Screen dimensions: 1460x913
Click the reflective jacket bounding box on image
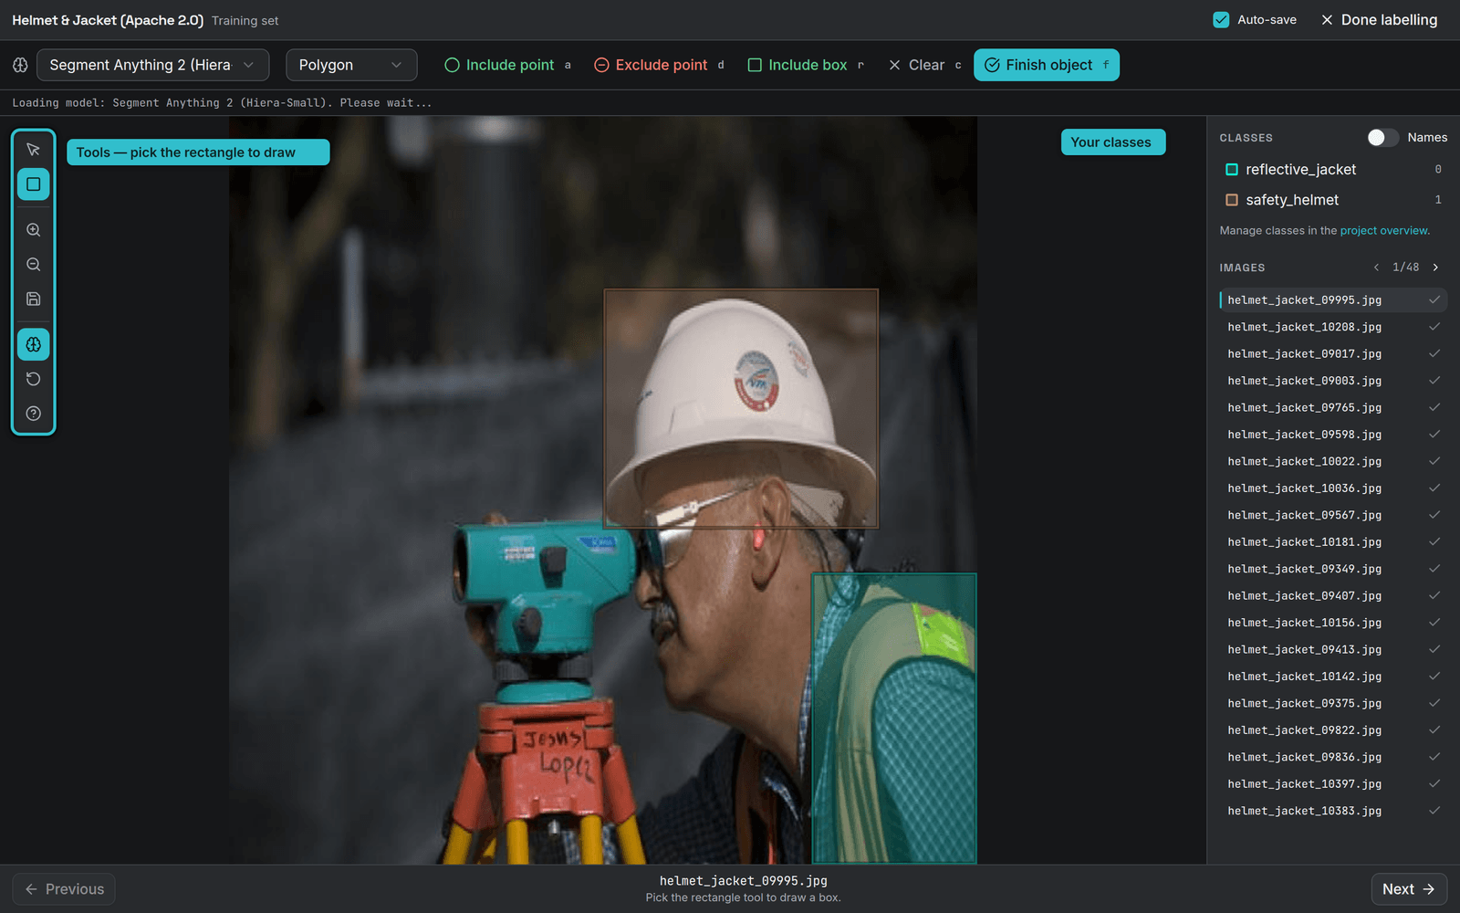click(894, 719)
